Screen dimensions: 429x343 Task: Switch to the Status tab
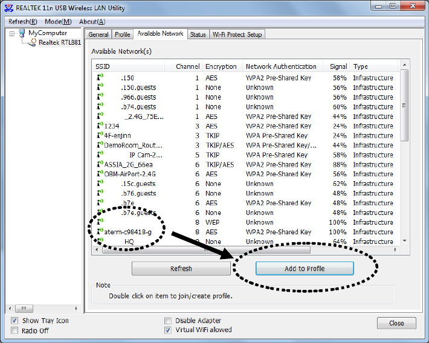tap(198, 35)
